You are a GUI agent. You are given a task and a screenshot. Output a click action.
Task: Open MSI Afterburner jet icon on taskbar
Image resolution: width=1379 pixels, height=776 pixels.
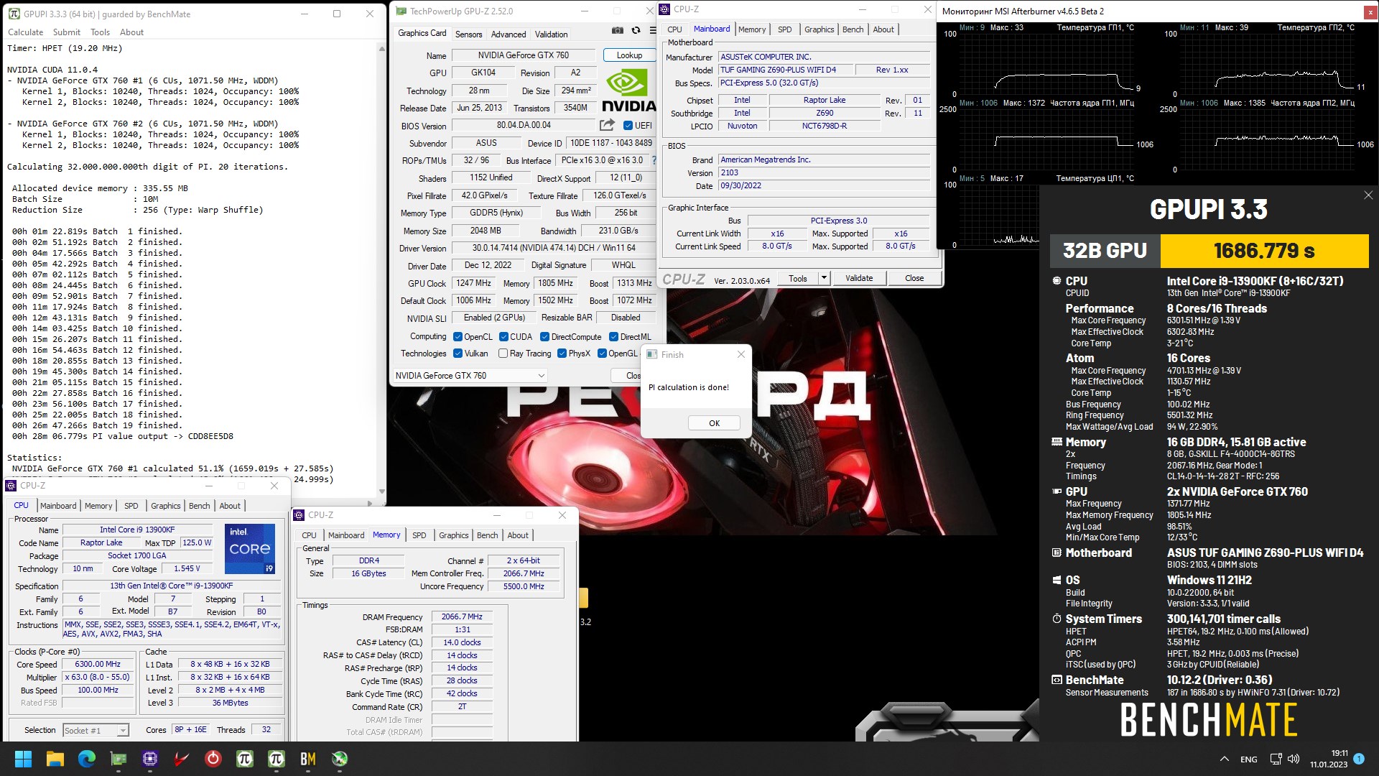click(x=340, y=759)
